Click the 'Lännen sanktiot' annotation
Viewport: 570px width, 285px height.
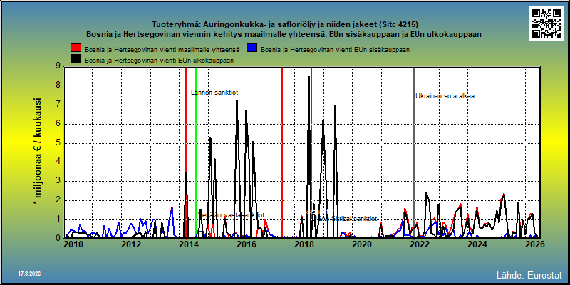pos(214,93)
